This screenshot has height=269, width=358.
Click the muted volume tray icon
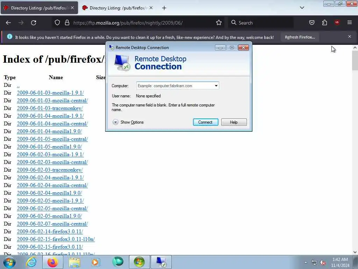pyautogui.click(x=323, y=263)
